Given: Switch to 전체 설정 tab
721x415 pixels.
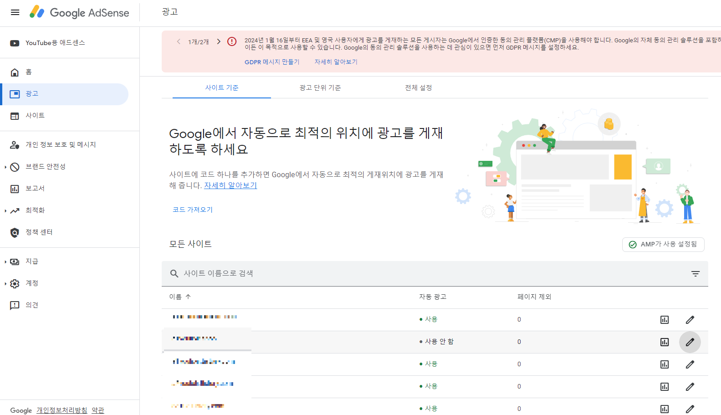Looking at the screenshot, I should coord(419,88).
